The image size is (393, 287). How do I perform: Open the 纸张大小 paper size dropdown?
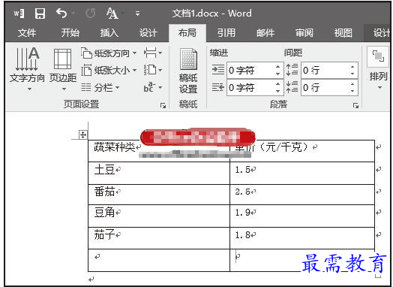(109, 71)
